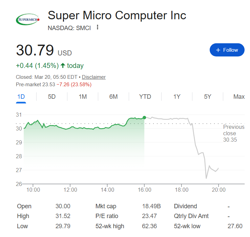Click the P/E ratio value 23.47
250x237 pixels.
[x=150, y=216]
